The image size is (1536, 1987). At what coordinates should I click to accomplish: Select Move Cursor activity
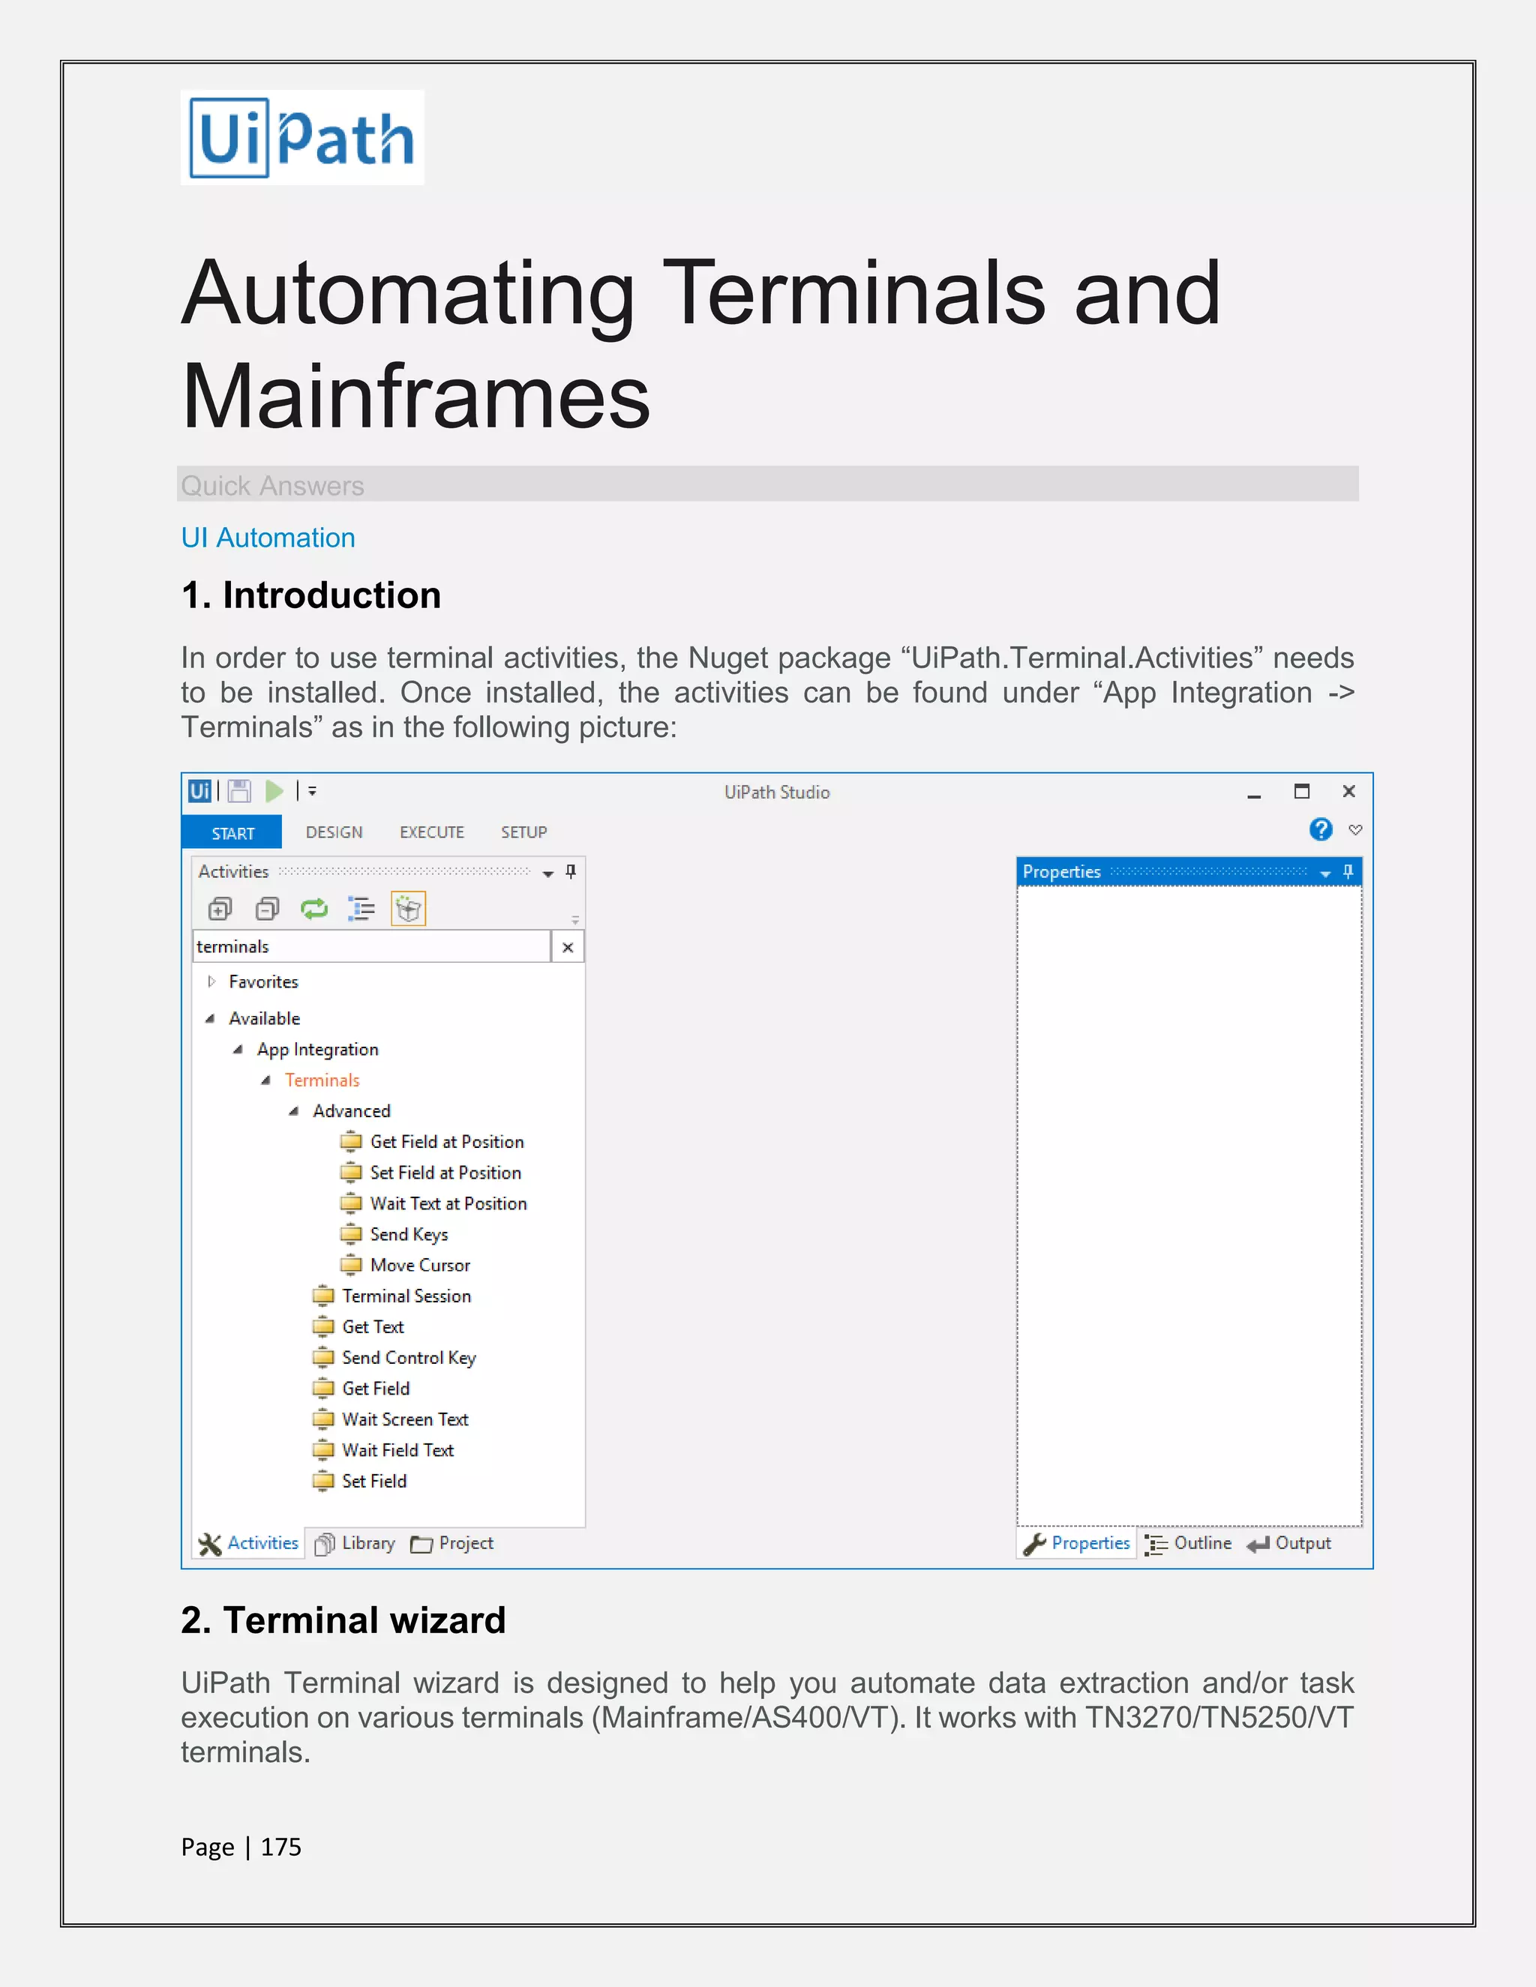point(406,1266)
